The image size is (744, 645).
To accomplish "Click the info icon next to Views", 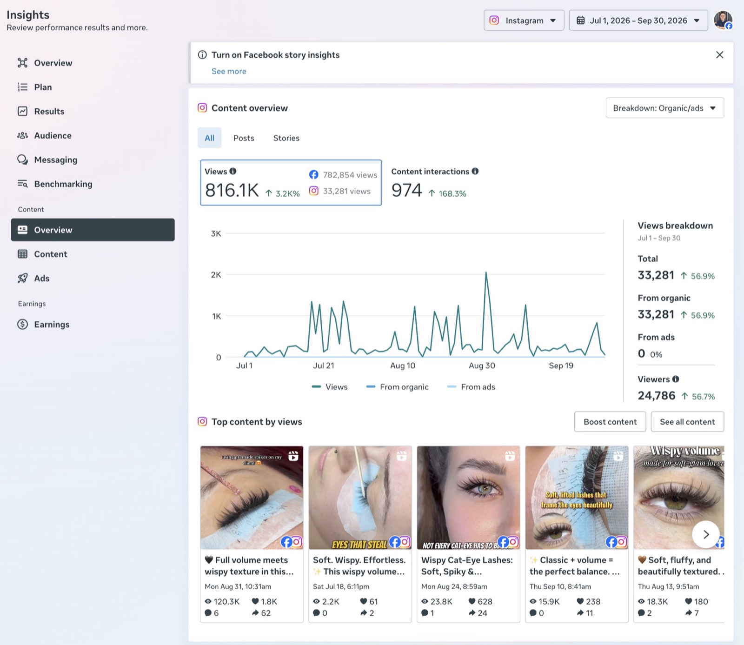I will click(233, 171).
